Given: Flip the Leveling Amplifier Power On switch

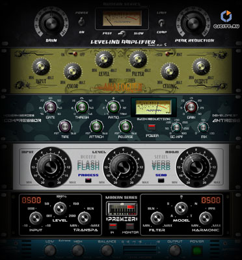Looking at the screenshot, I should coord(81,21).
